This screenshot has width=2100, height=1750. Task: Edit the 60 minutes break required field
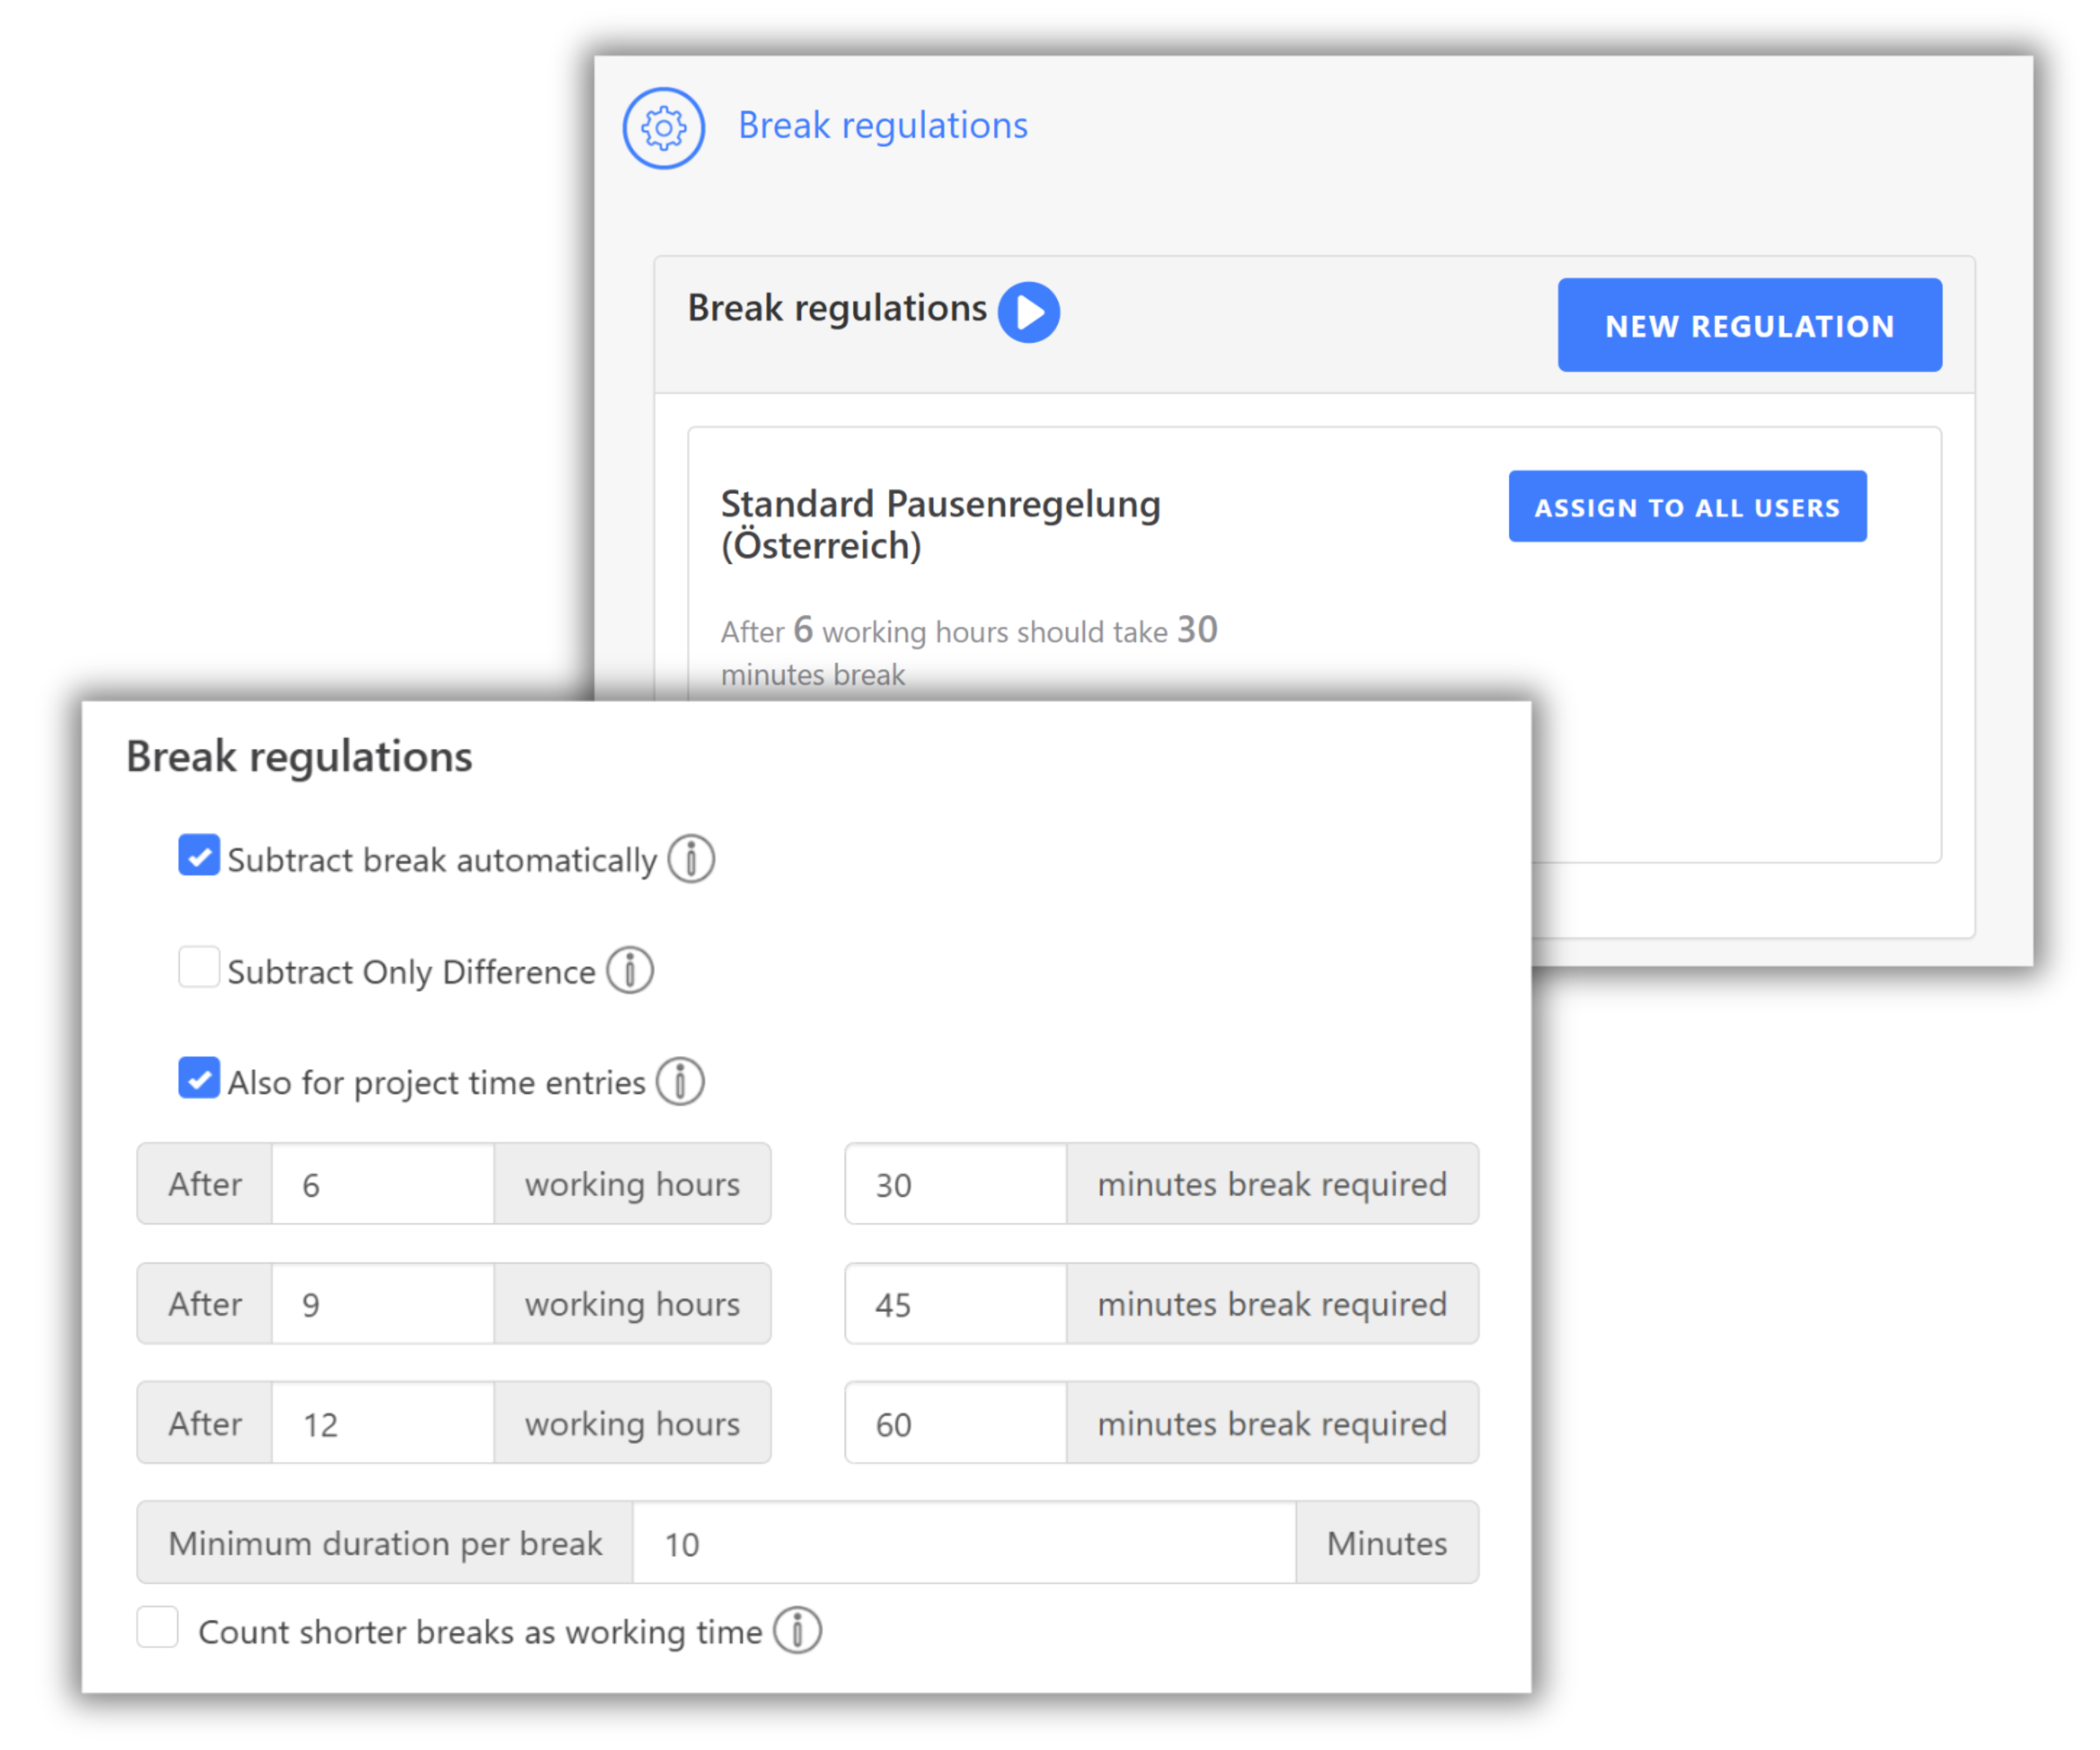click(x=955, y=1423)
